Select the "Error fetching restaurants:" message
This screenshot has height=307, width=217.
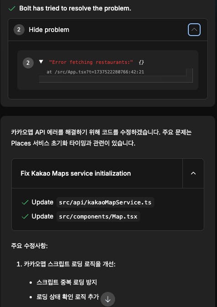coord(91,62)
